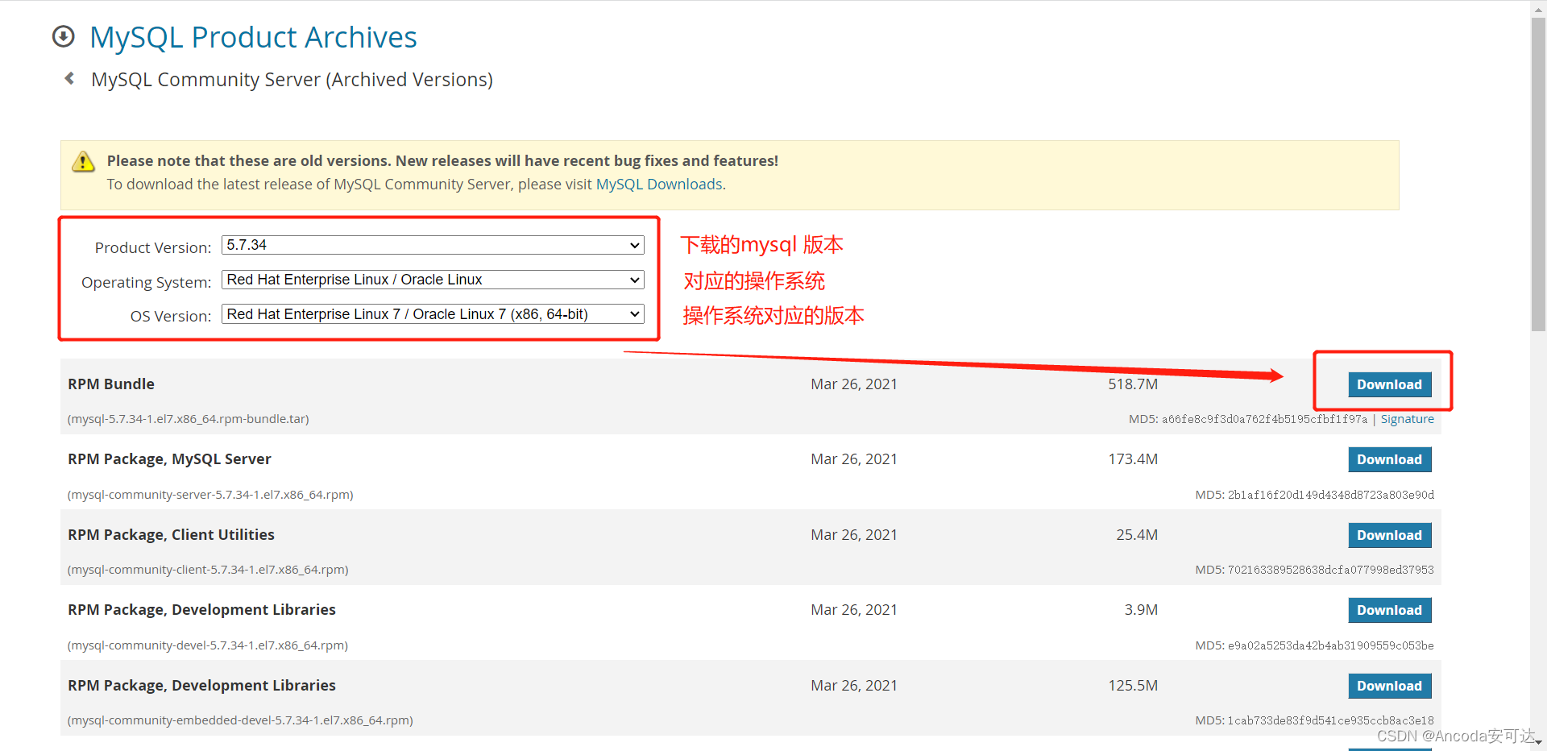Click the vertical scrollbar thumb

coord(1538,173)
